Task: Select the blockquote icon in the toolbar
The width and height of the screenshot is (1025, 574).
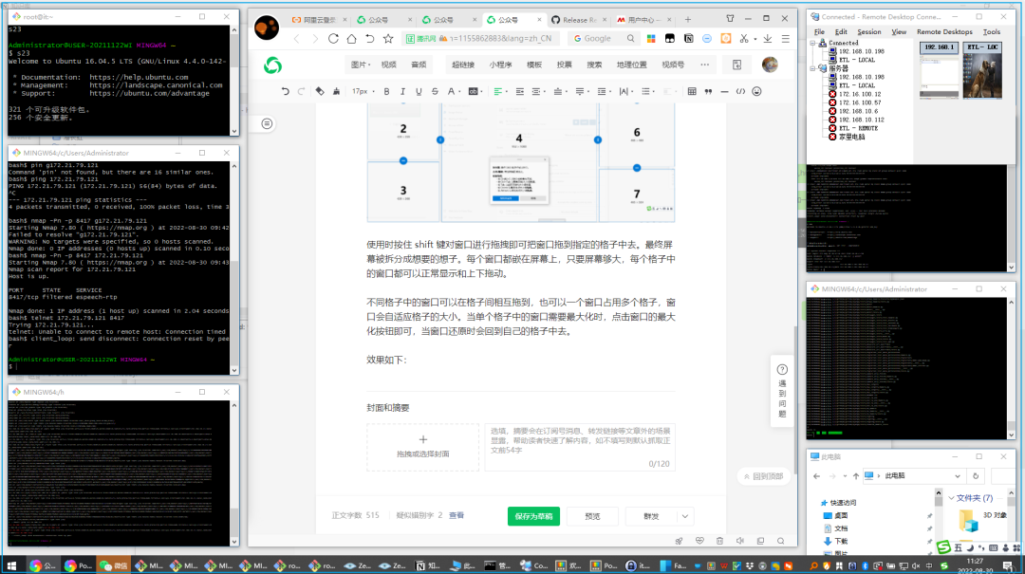Action: (x=708, y=91)
